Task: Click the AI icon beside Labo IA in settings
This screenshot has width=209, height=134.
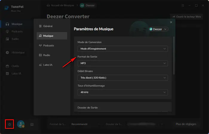Action: point(40,65)
